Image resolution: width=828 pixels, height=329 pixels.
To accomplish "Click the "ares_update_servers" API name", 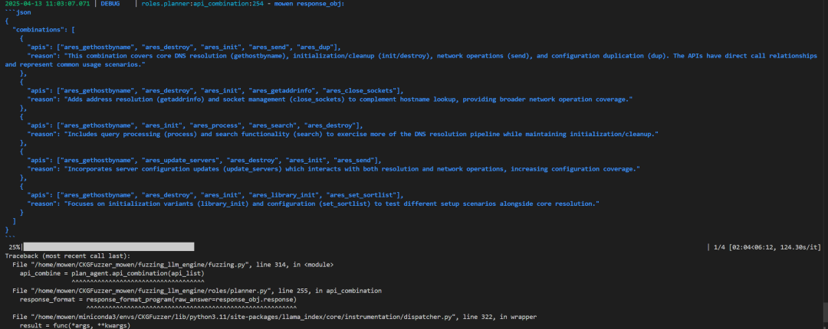I will 180,160.
